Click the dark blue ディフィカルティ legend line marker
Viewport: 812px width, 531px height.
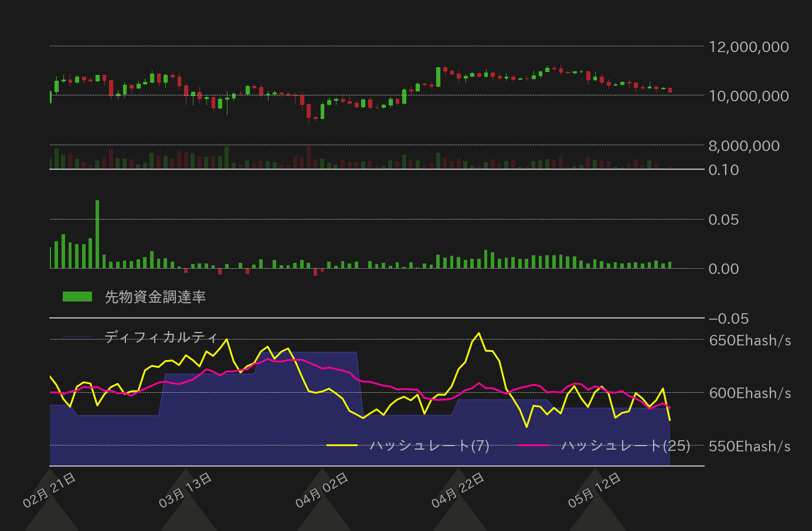click(x=77, y=337)
